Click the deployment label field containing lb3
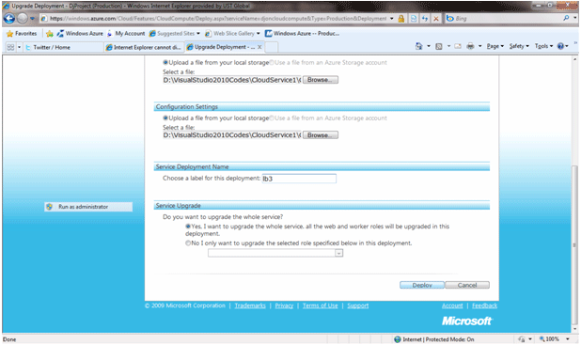The image size is (581, 345). 299,179
